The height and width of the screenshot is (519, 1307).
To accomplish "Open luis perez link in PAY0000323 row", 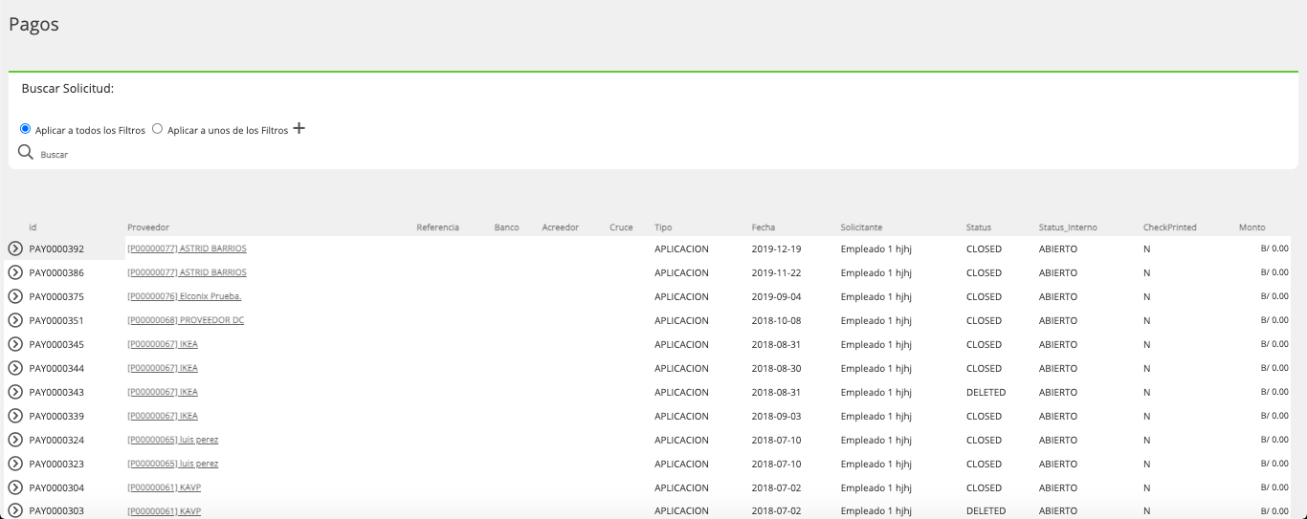I will point(173,464).
